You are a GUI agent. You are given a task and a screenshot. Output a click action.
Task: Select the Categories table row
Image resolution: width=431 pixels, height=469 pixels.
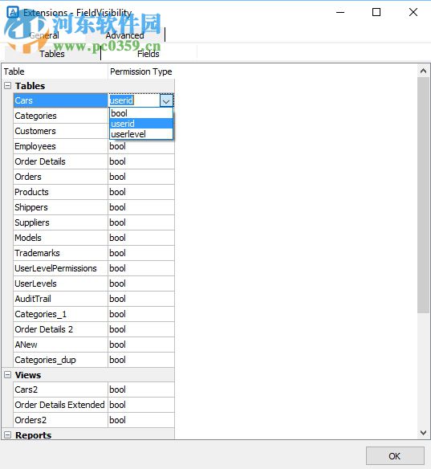(x=60, y=116)
